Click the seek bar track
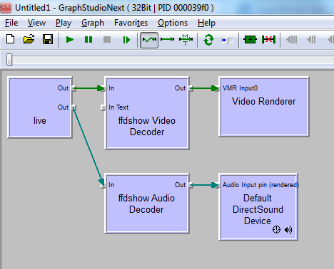The height and width of the screenshot is (269, 334). tap(170, 60)
